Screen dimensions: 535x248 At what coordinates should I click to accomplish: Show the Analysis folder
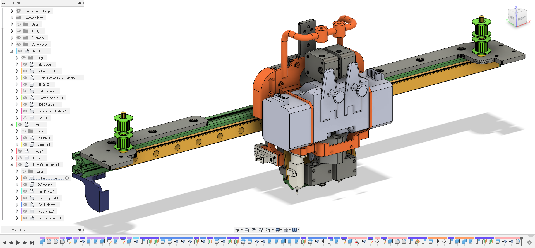point(19,31)
